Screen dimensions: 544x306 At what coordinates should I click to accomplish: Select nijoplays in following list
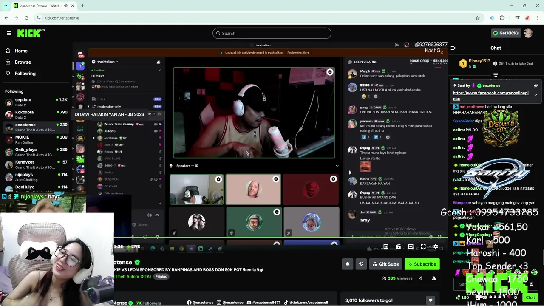pyautogui.click(x=36, y=177)
